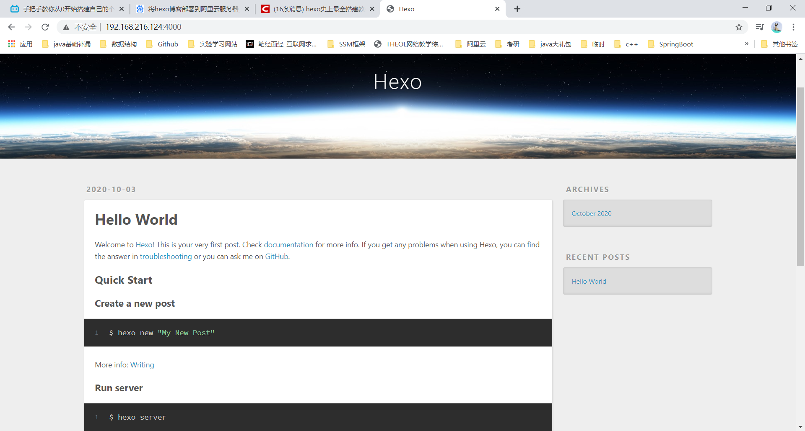Follow the Hexo! link in the post
Viewport: 805px width, 431px height.
pyautogui.click(x=145, y=245)
